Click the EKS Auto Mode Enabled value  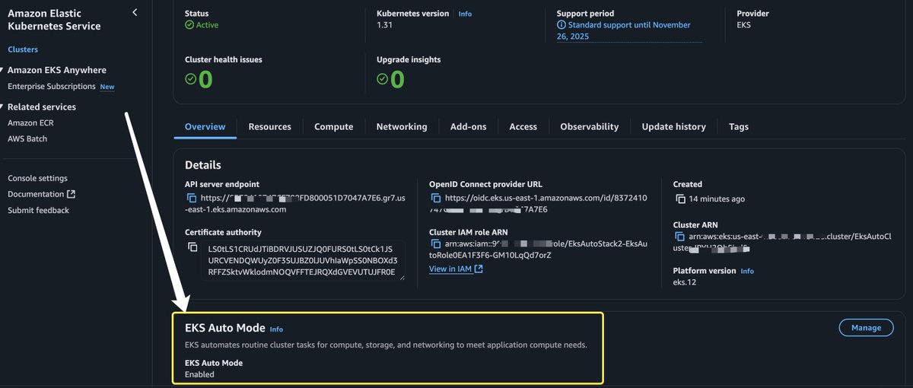click(x=199, y=374)
